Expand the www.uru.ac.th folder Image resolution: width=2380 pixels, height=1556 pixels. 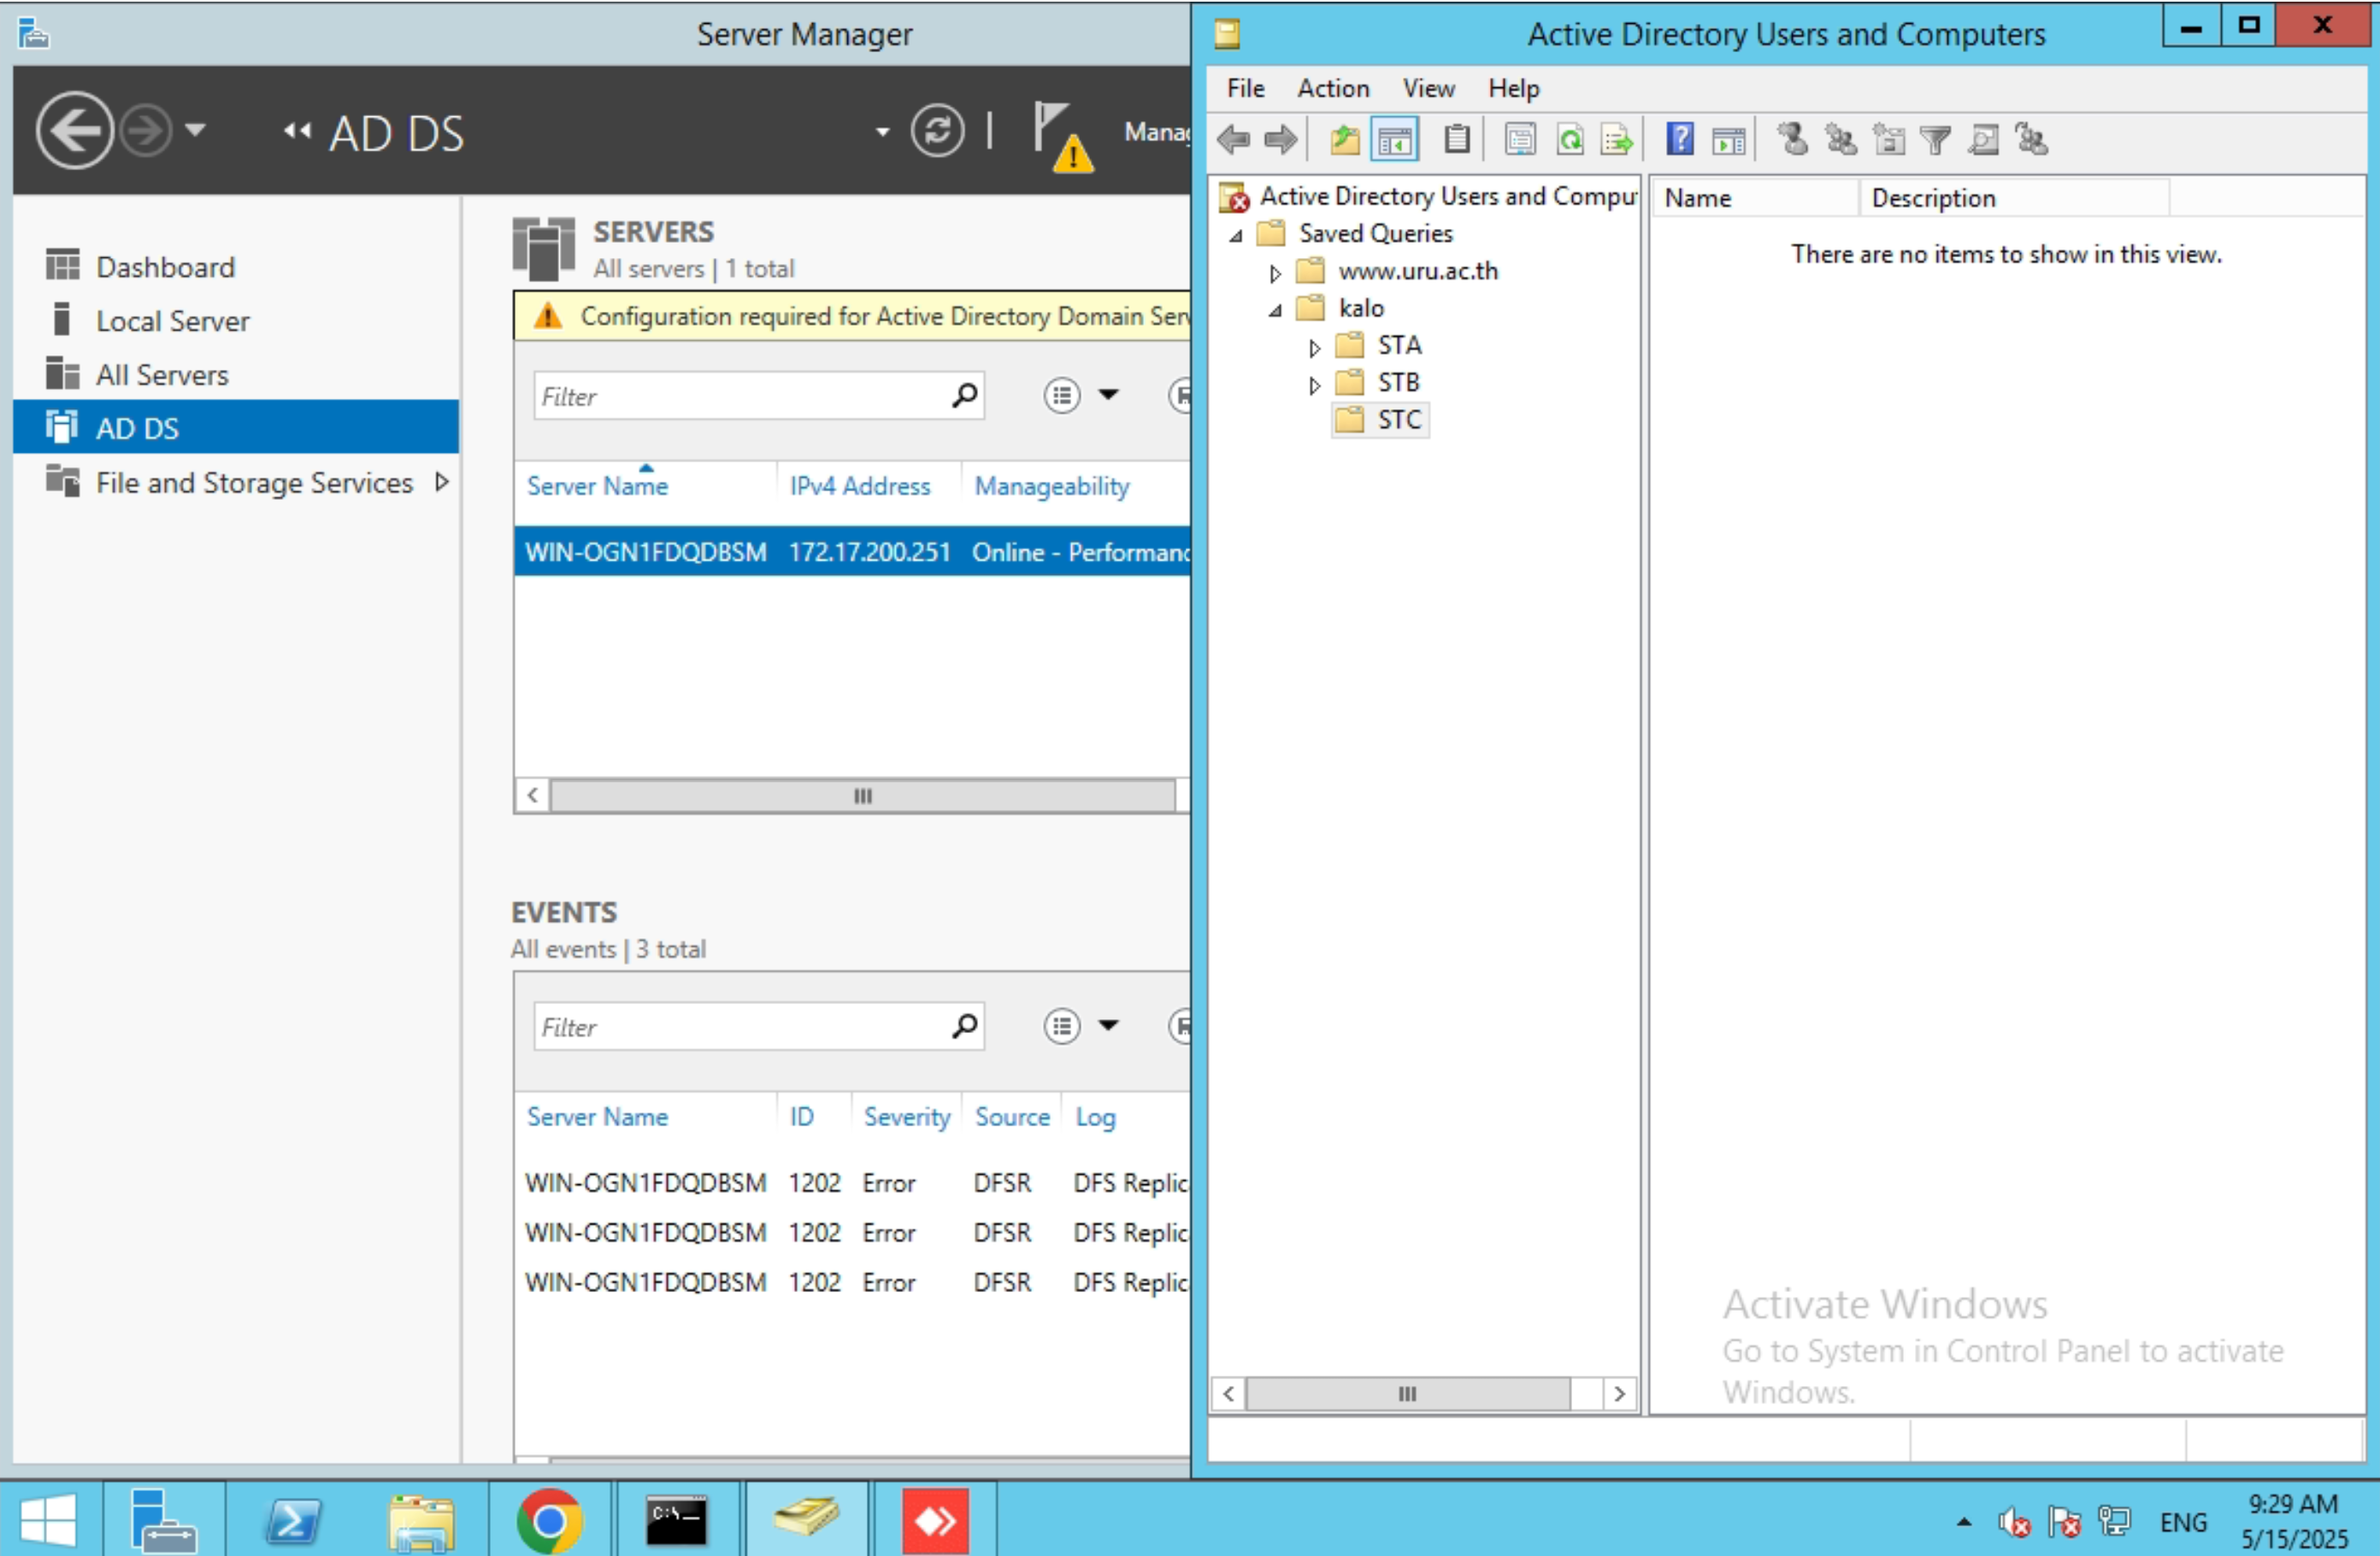pyautogui.click(x=1275, y=273)
